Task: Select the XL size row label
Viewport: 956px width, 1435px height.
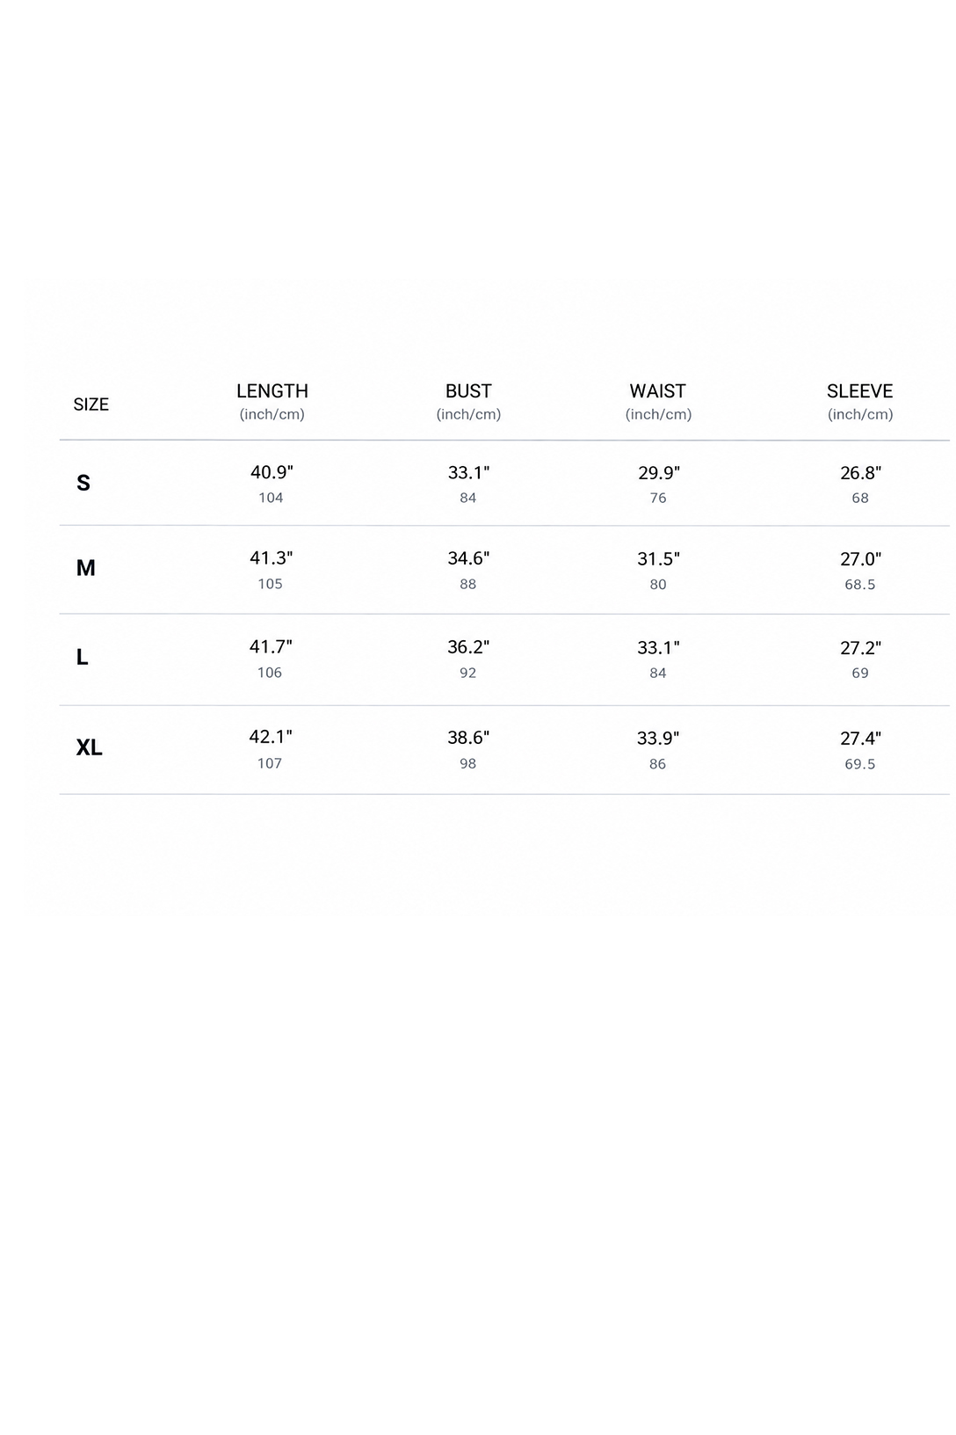Action: pyautogui.click(x=89, y=747)
